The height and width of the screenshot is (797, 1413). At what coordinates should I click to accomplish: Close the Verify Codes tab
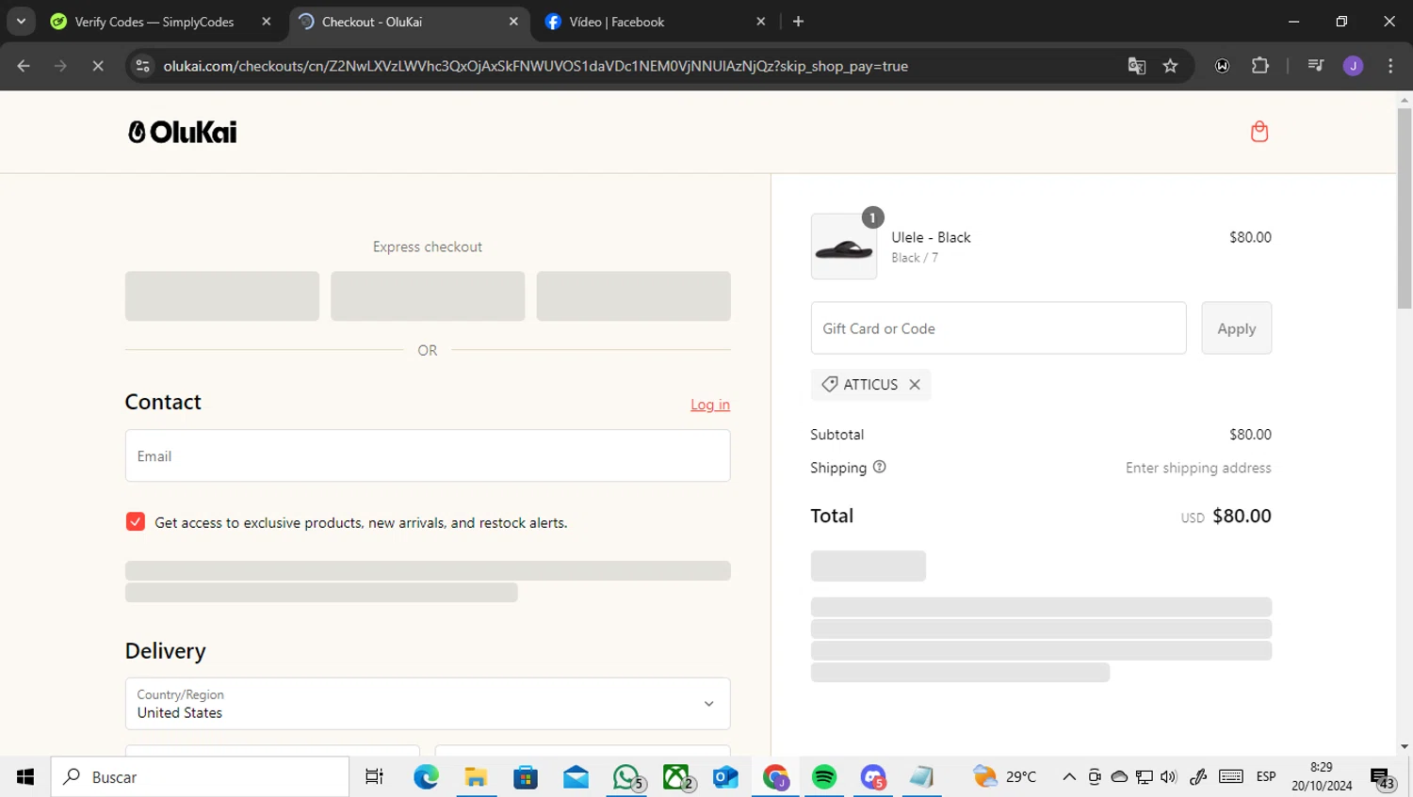pyautogui.click(x=267, y=22)
